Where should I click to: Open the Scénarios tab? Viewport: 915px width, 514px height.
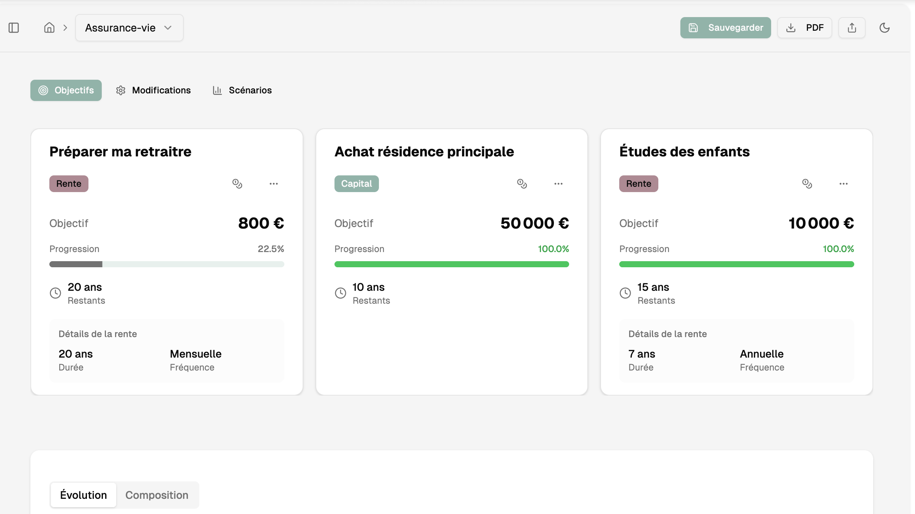click(x=242, y=90)
